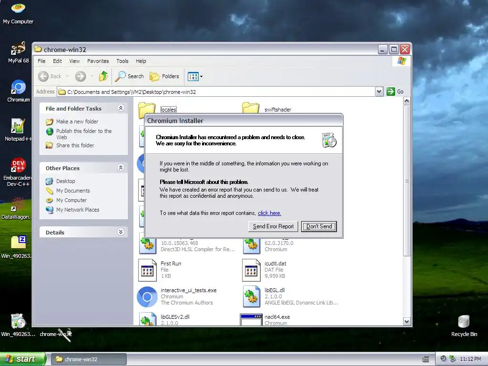Screen dimensions: 488x366
Task: Click the vertical scrollbar thumb
Action: click(407, 181)
